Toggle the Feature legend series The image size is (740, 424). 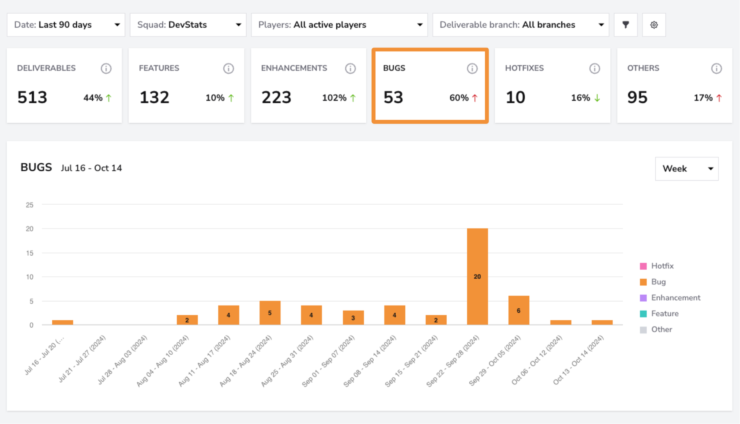pyautogui.click(x=659, y=314)
